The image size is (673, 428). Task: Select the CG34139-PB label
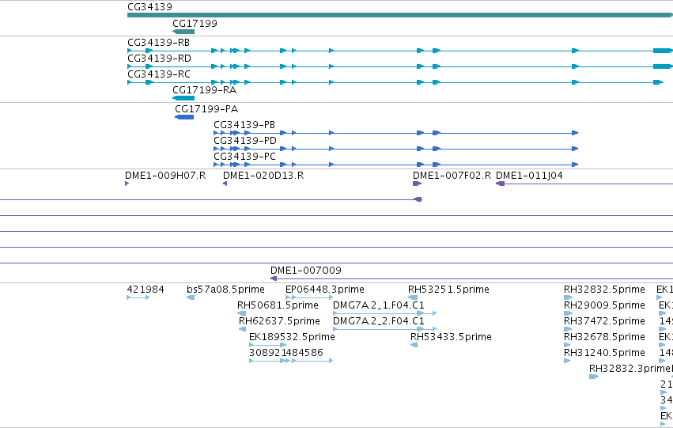244,125
